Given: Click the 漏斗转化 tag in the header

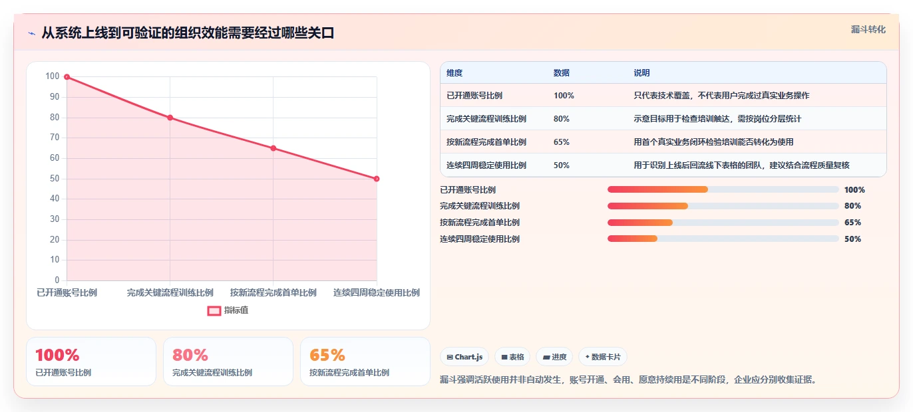Looking at the screenshot, I should click(868, 29).
